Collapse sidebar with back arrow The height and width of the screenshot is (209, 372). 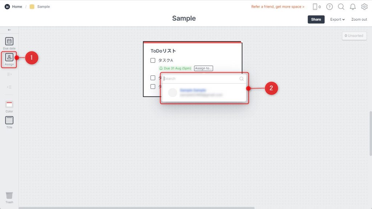click(9, 30)
